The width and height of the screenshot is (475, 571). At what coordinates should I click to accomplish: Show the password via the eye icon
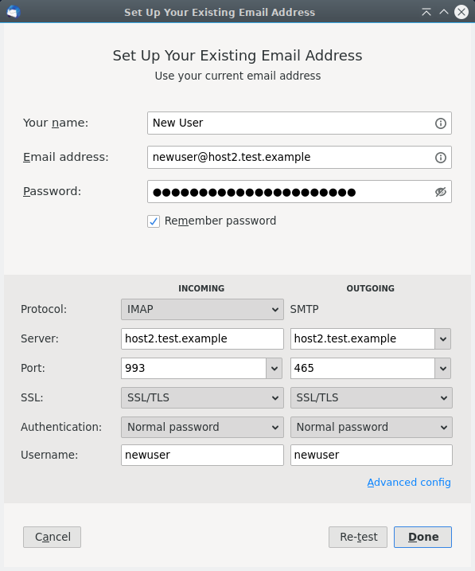441,192
